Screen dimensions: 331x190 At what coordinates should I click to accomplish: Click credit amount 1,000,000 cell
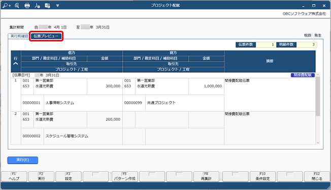(x=206, y=86)
